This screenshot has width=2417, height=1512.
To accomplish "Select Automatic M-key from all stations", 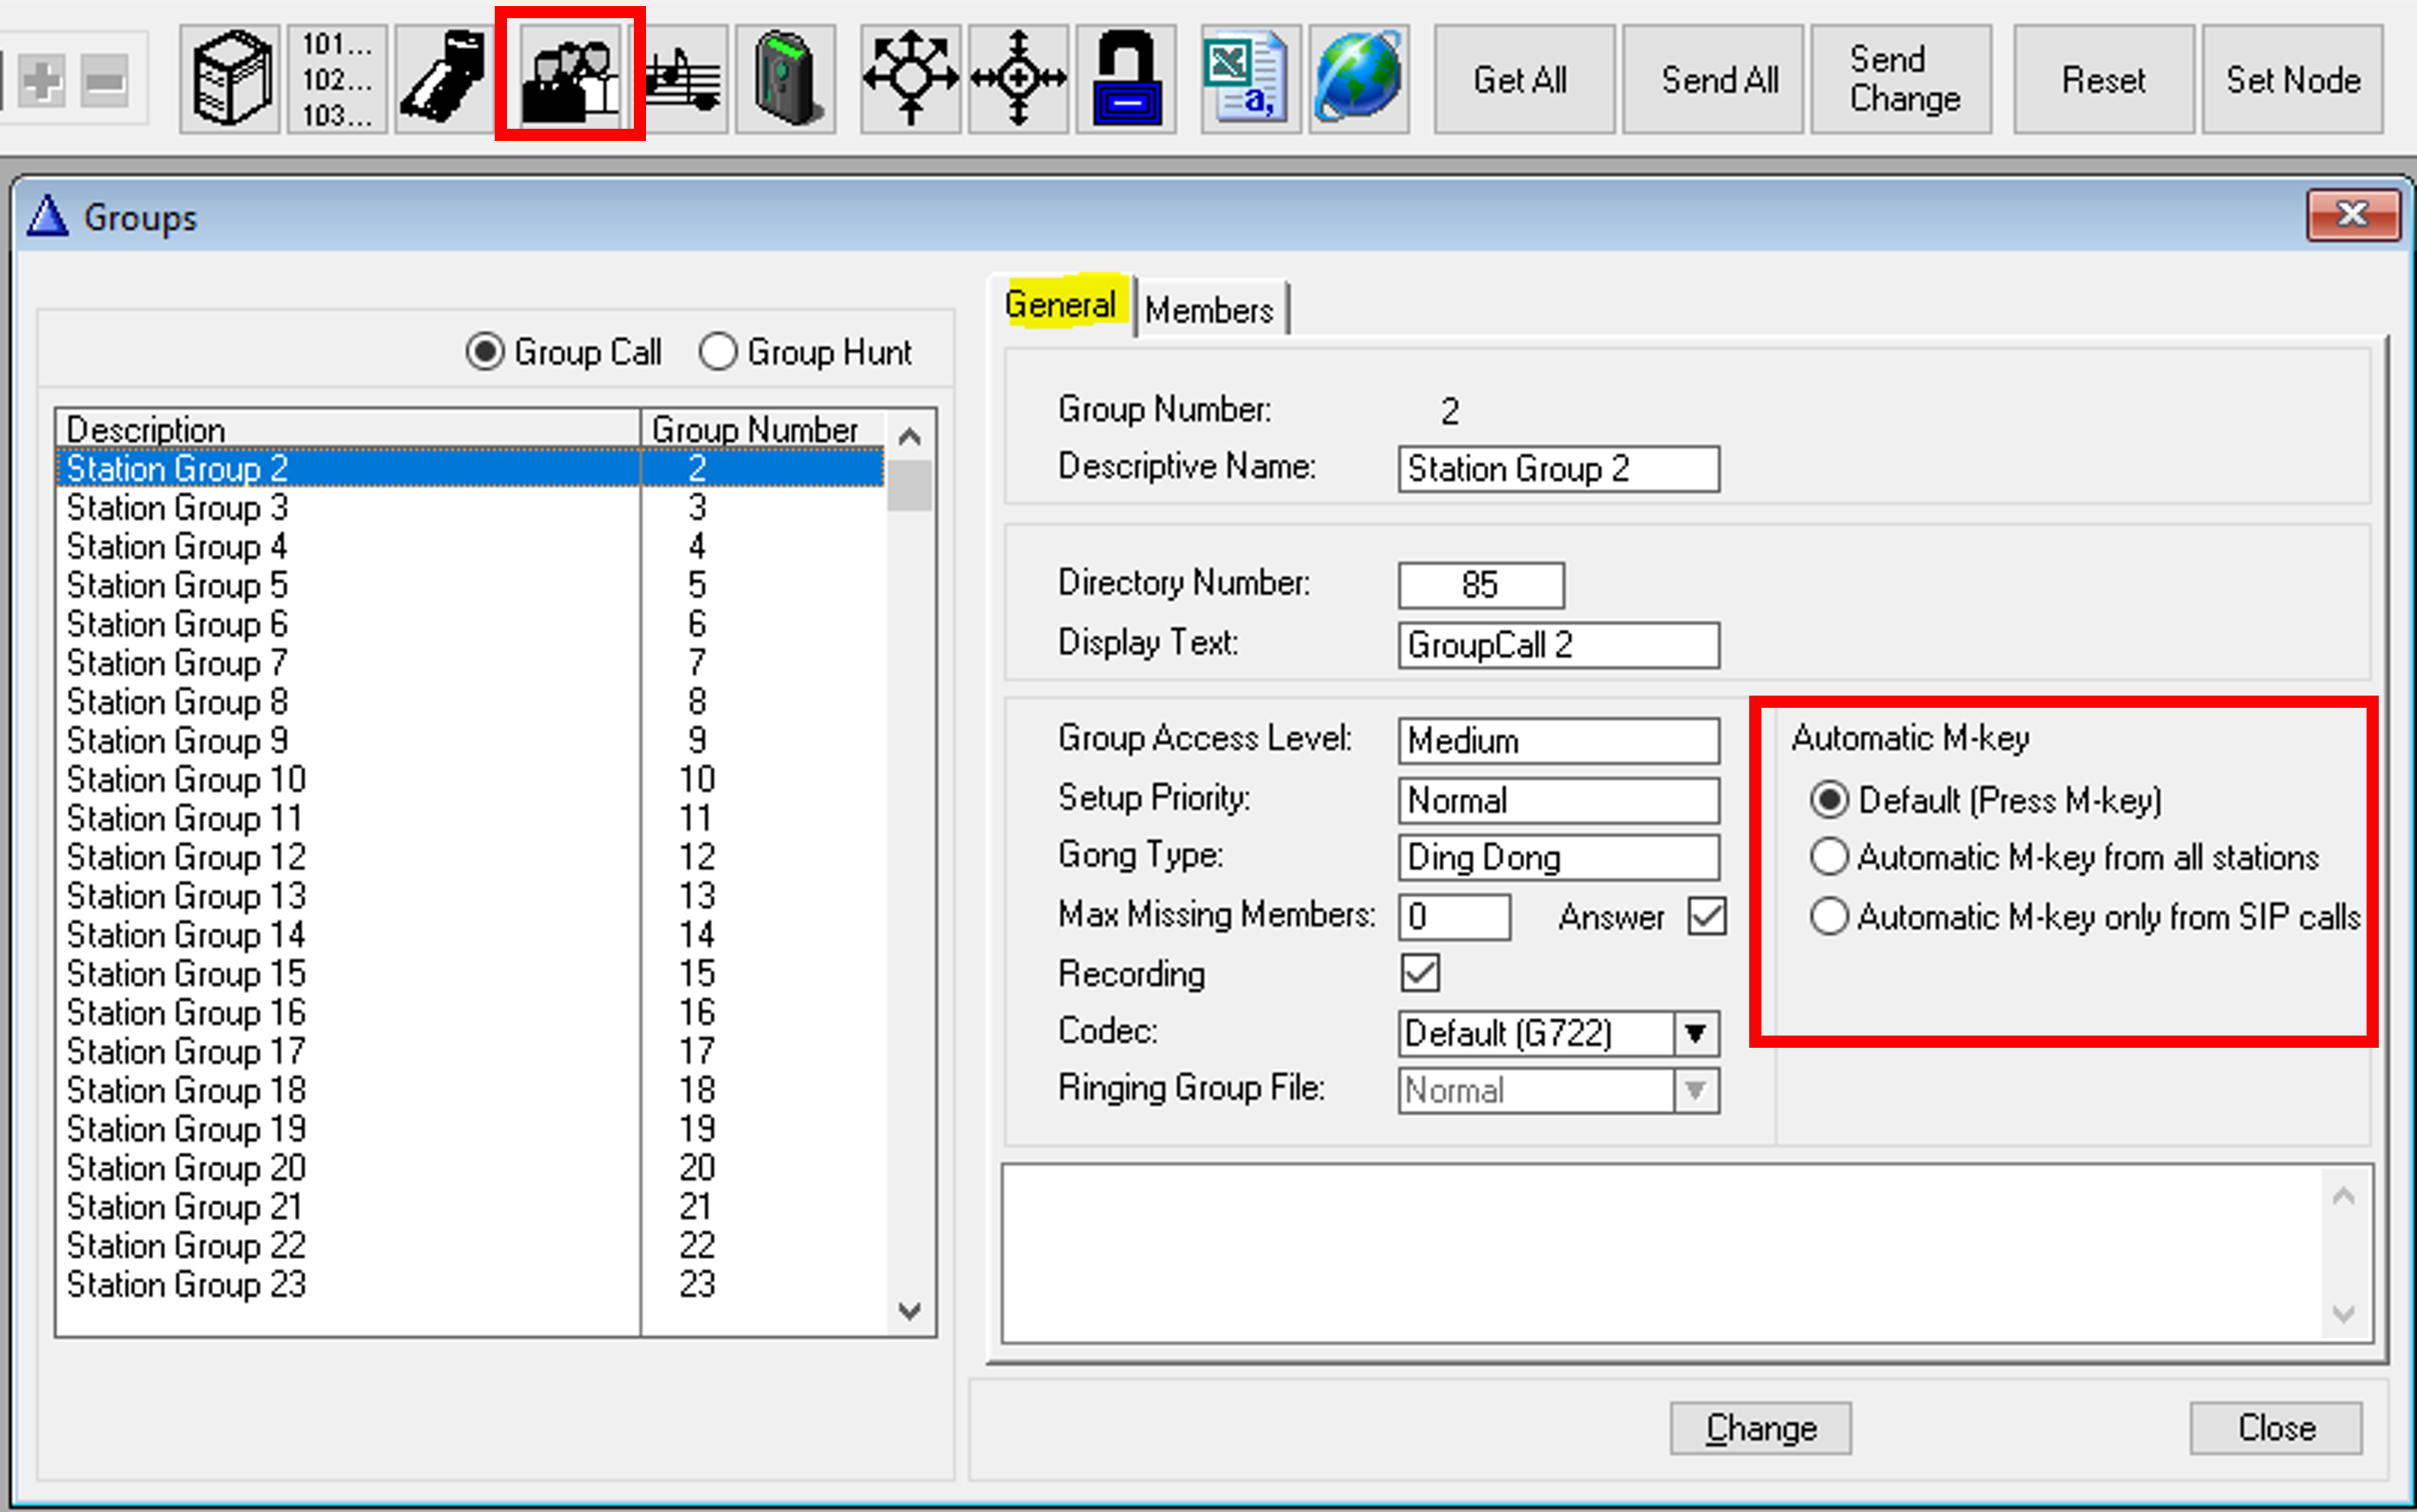I will pyautogui.click(x=1829, y=858).
